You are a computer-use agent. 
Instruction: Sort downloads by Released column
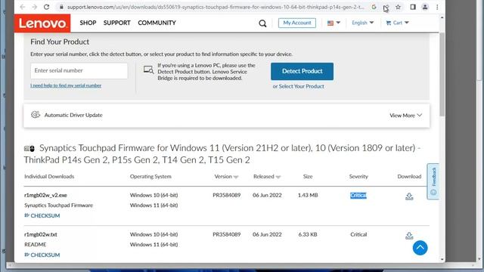[x=267, y=176]
